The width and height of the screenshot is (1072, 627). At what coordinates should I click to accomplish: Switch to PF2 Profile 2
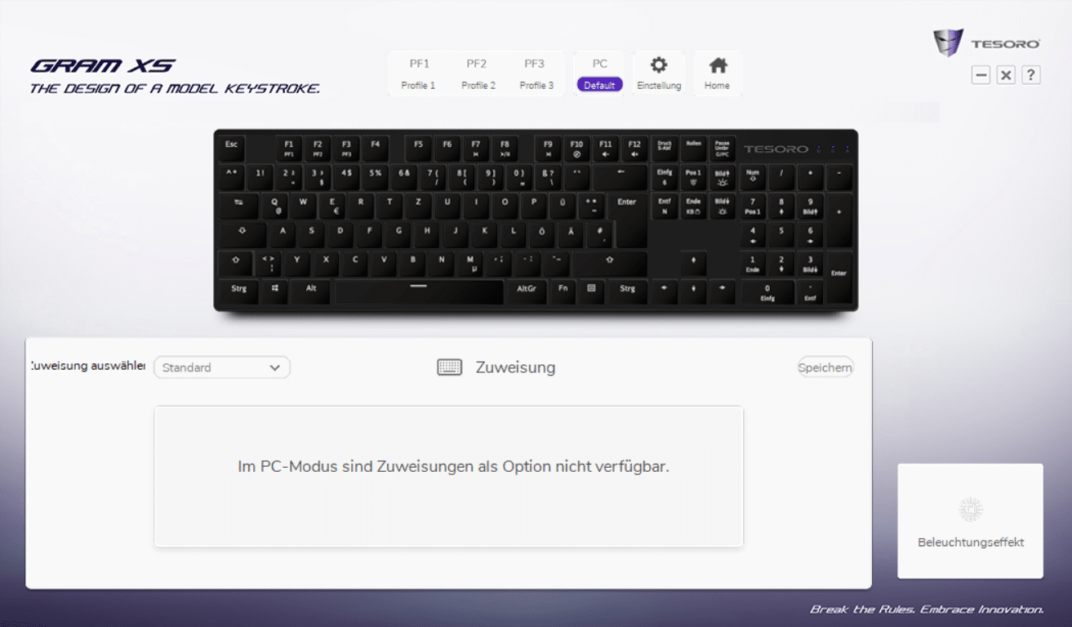point(478,73)
